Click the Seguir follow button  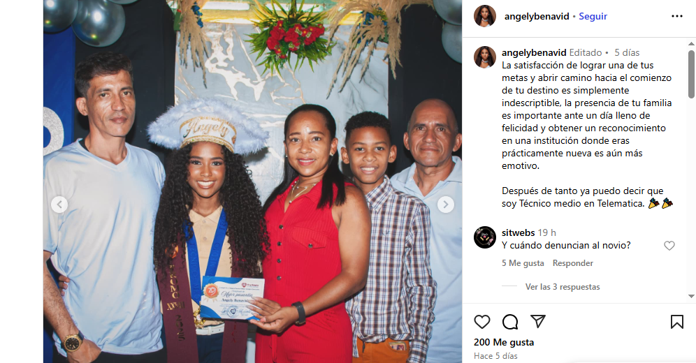[x=593, y=16]
